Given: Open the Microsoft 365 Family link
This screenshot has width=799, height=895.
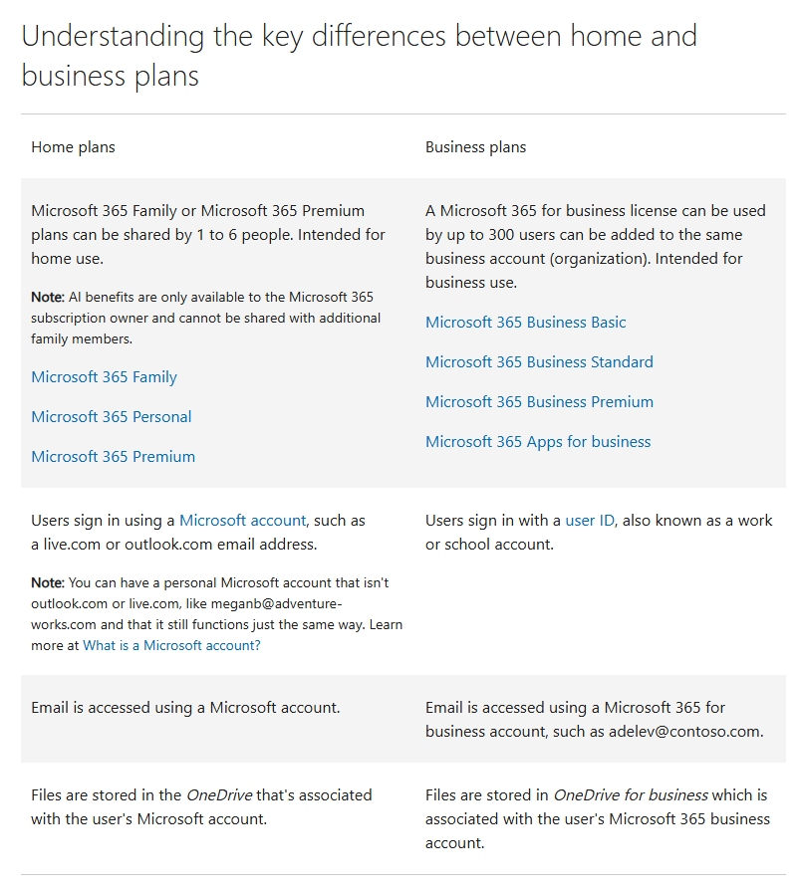Looking at the screenshot, I should pos(104,377).
